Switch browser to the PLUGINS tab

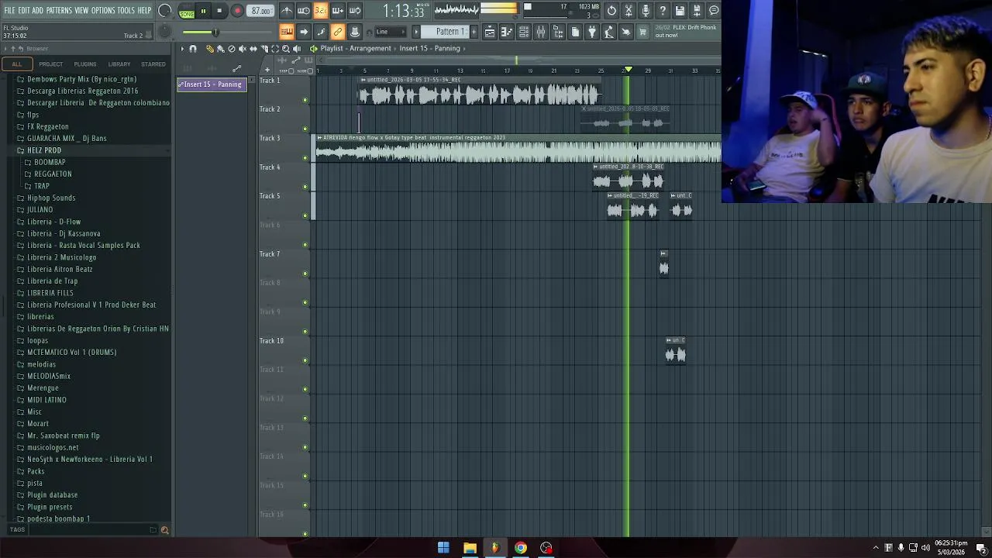click(x=84, y=64)
